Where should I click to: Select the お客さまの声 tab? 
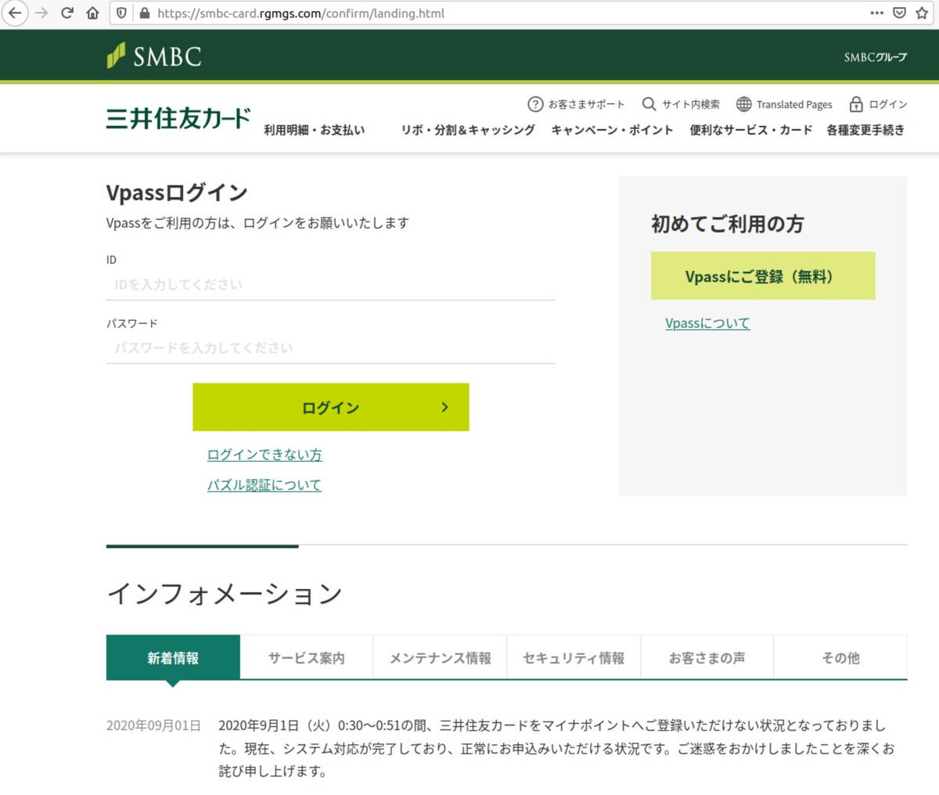coord(707,657)
